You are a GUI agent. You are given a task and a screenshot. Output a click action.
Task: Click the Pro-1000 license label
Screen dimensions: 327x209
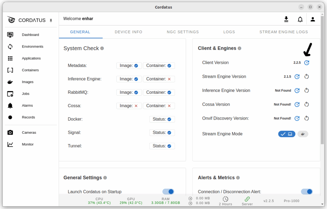[292, 201]
